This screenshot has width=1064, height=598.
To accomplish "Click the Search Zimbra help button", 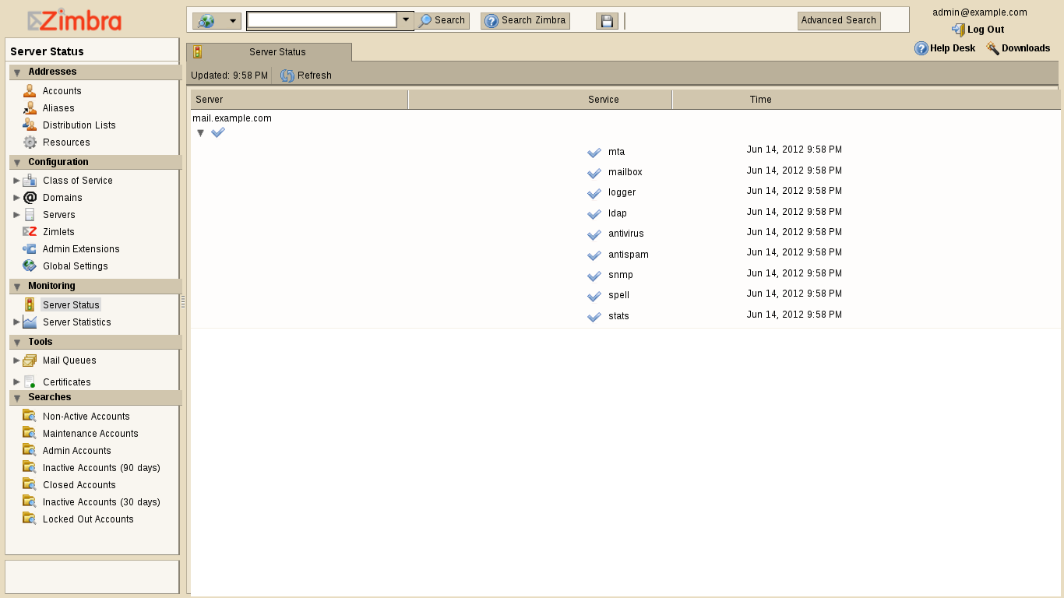I will click(x=525, y=21).
